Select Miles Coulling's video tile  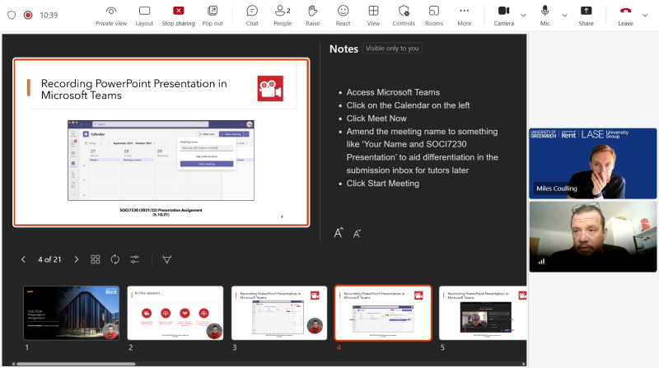tap(592, 163)
